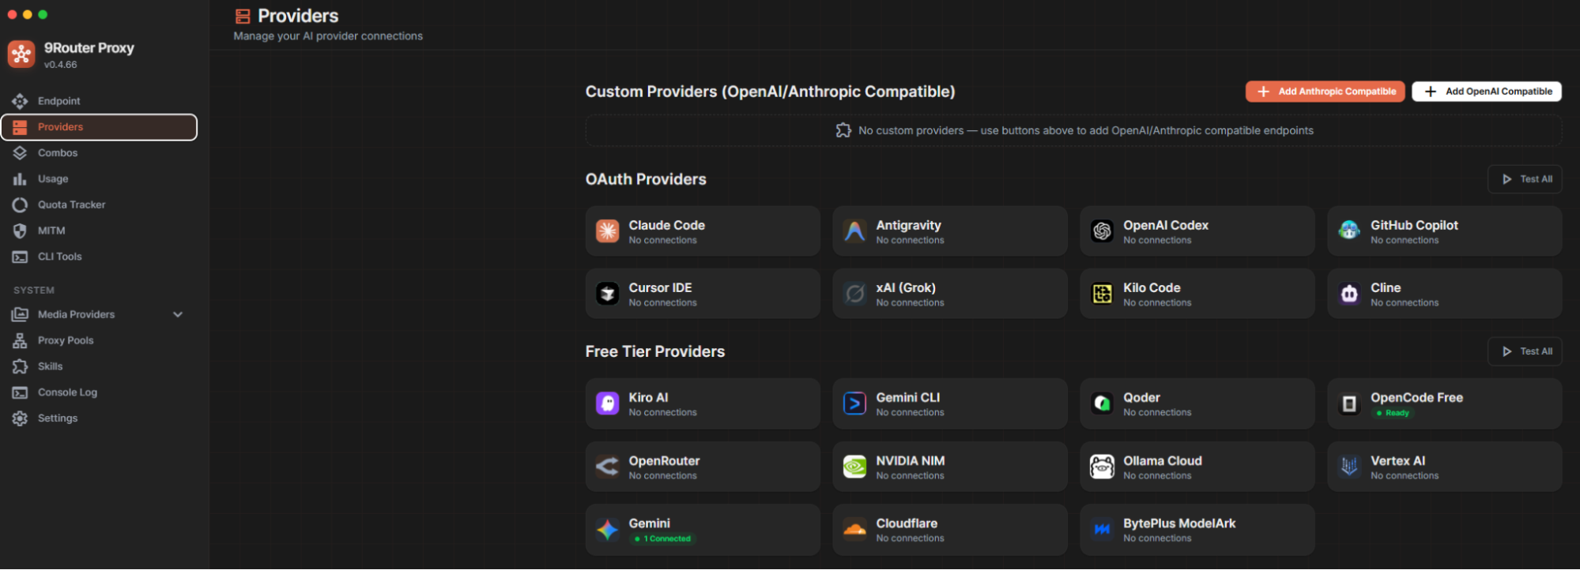Click the NVIDIA NIM logo icon
1580x570 pixels.
(x=854, y=467)
